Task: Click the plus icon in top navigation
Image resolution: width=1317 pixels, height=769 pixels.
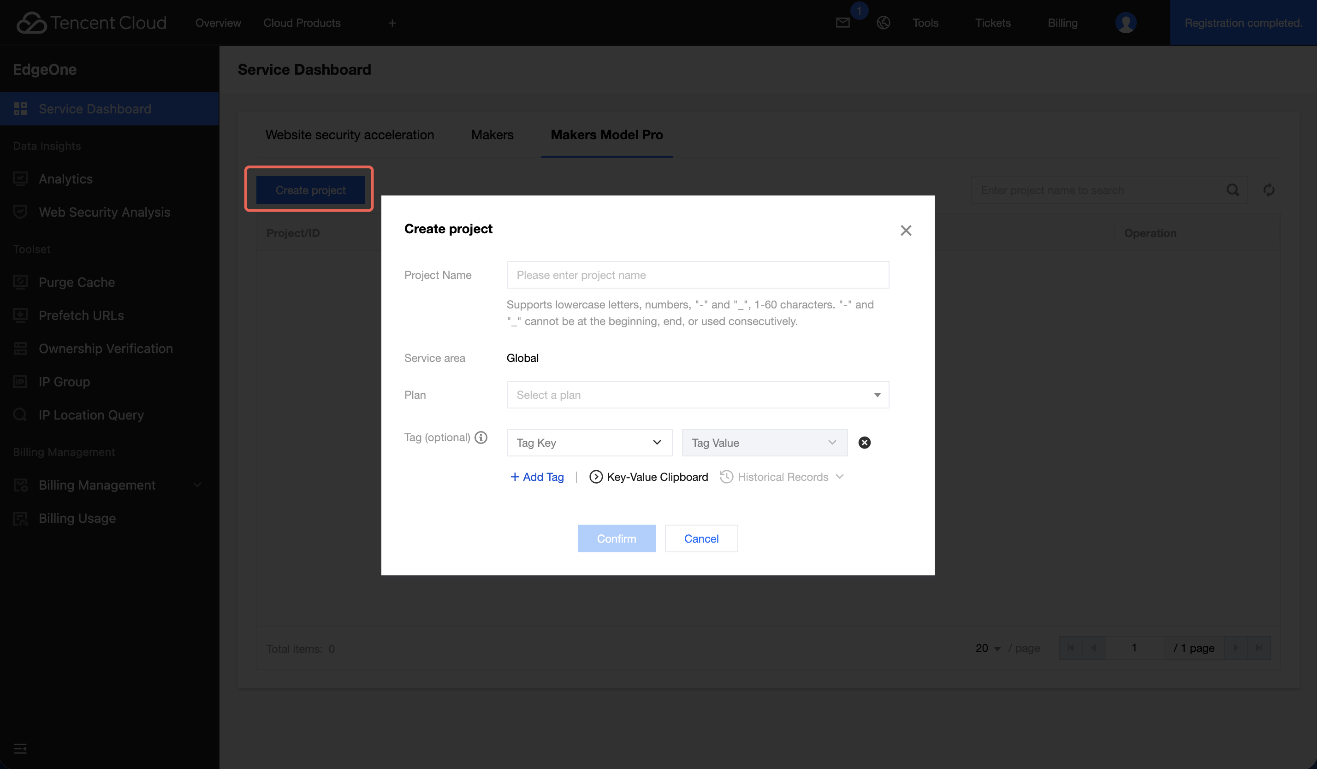Action: click(x=392, y=23)
